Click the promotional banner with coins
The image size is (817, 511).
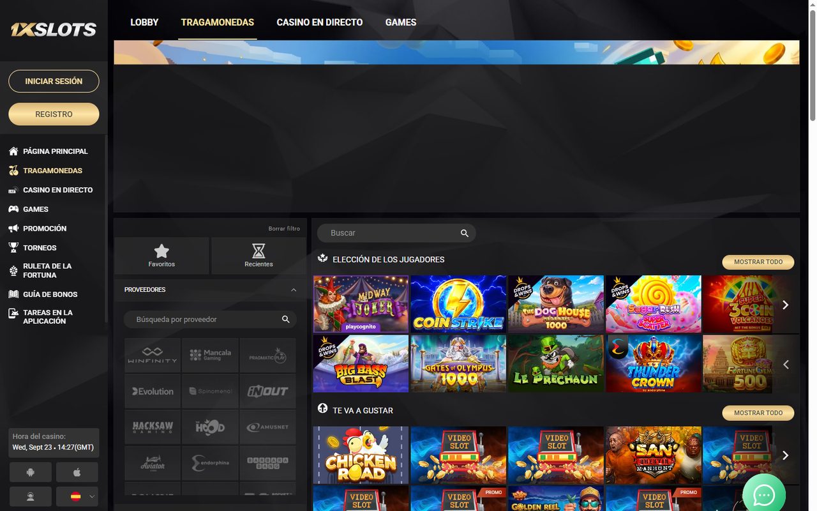(456, 52)
